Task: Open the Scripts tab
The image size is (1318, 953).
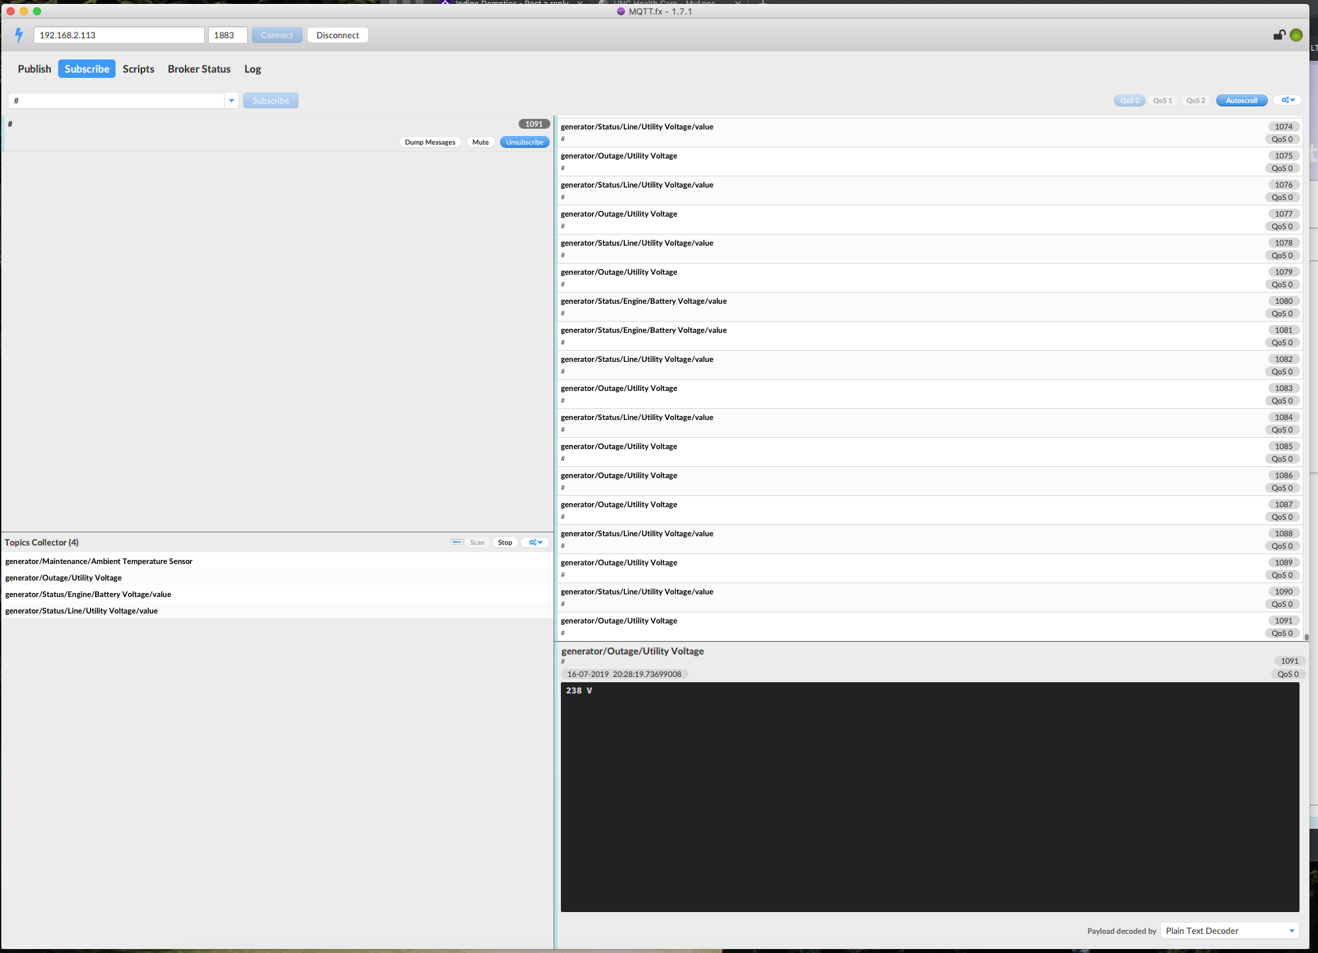Action: pos(138,67)
